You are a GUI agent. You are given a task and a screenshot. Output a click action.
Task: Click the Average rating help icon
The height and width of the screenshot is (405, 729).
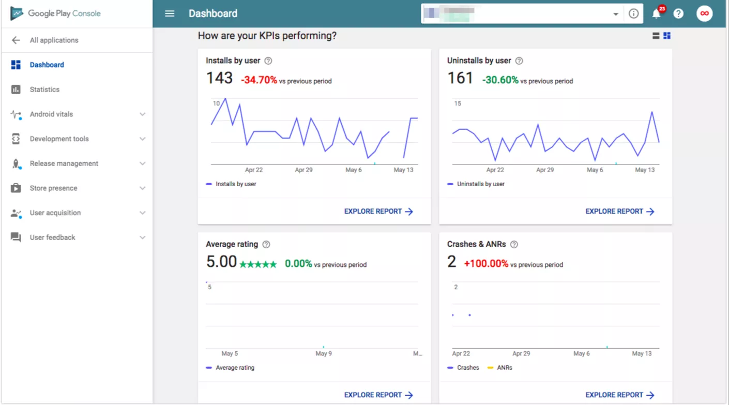(x=266, y=245)
